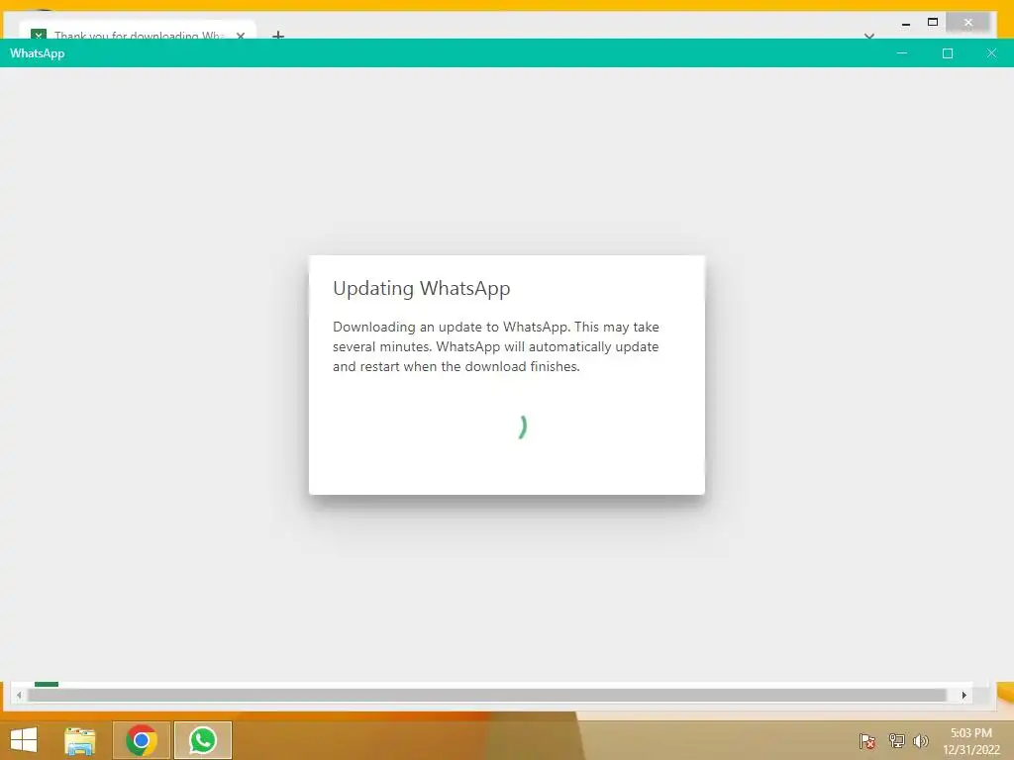
Task: Click the horizontal scrollbar thumb
Action: tap(487, 696)
